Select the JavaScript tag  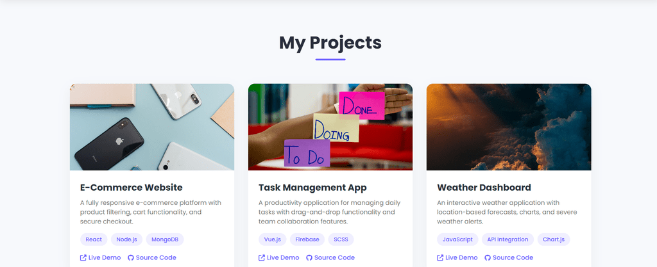coord(457,239)
